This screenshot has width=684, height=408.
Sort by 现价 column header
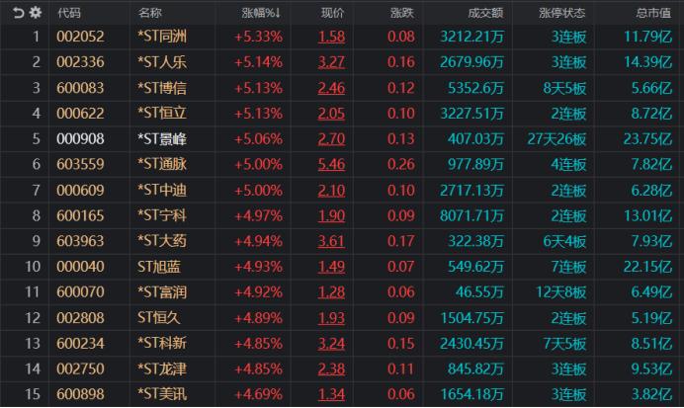[332, 13]
